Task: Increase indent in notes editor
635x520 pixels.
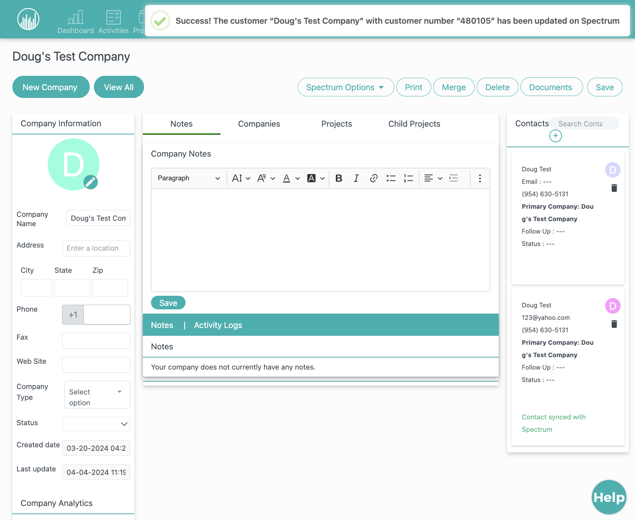Action: (454, 178)
